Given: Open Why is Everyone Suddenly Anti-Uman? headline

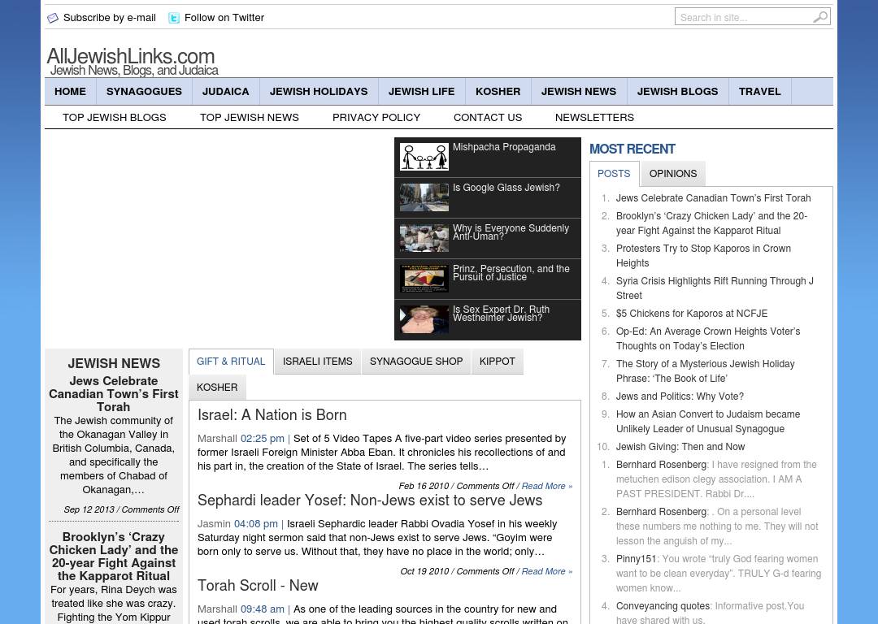Looking at the screenshot, I should [x=511, y=232].
